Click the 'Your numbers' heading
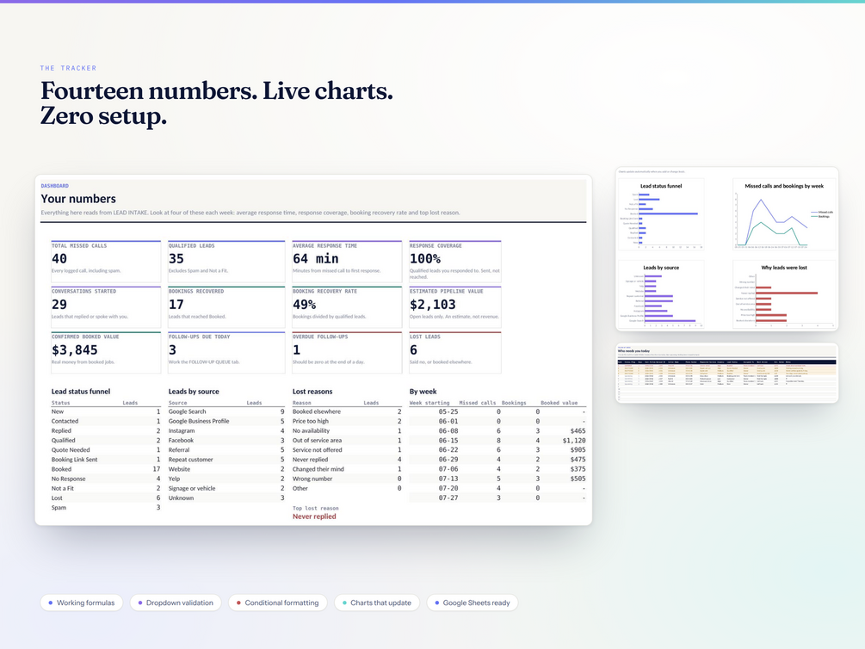 click(x=78, y=199)
